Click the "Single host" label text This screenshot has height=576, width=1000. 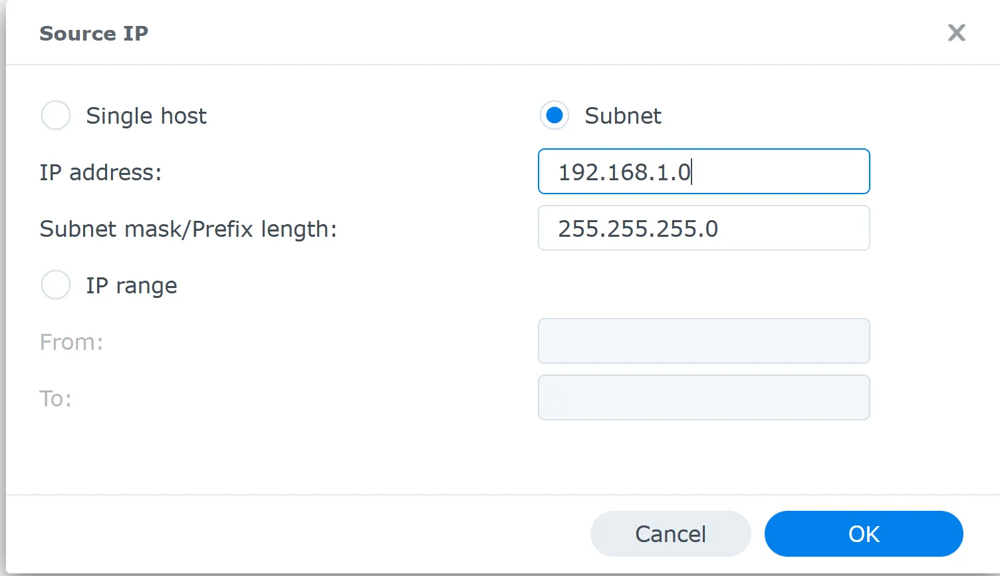tap(146, 116)
